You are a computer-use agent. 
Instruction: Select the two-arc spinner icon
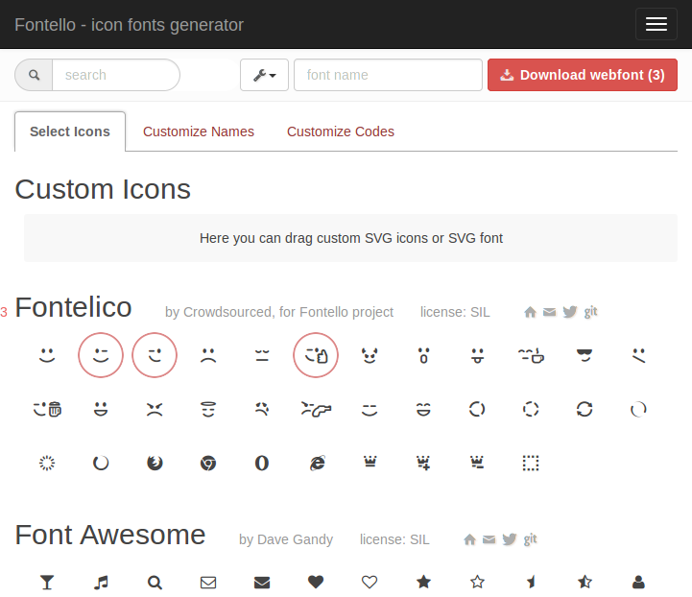477,409
